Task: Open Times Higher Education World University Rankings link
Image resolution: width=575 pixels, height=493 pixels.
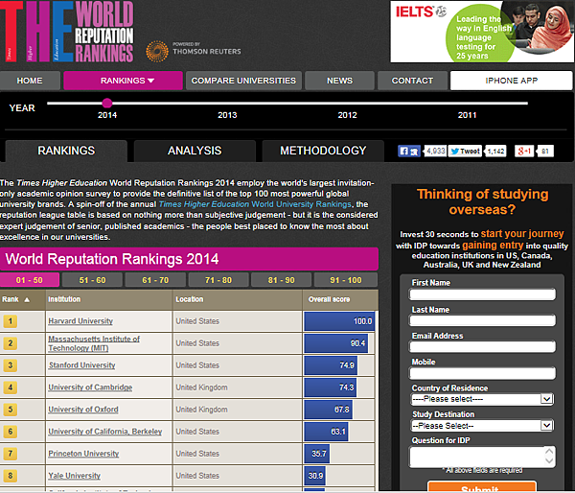Action: click(x=255, y=204)
